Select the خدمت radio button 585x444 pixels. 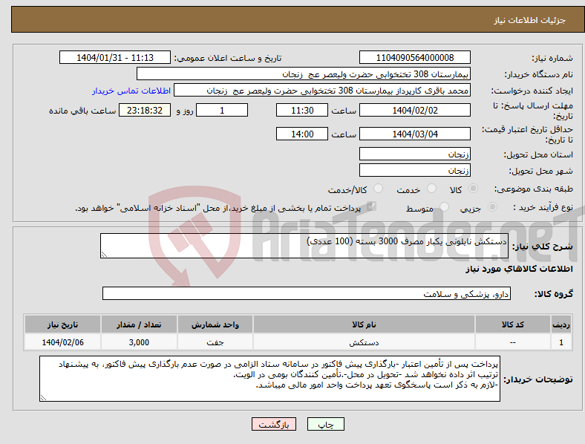coord(431,189)
